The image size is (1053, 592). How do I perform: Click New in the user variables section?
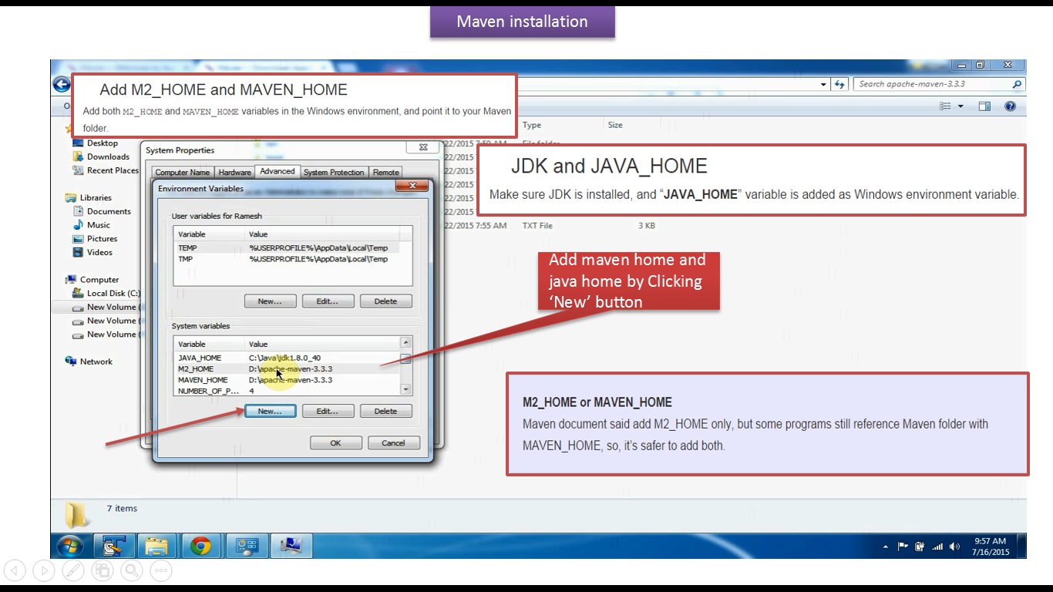(x=270, y=301)
